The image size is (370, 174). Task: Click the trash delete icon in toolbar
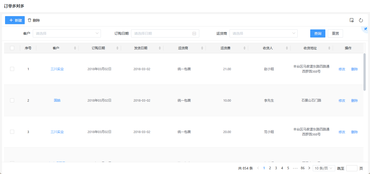click(30, 20)
